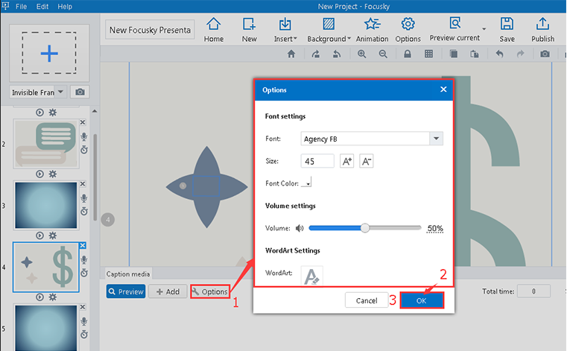Choose a WordArt style
The image size is (567, 351).
tap(311, 276)
